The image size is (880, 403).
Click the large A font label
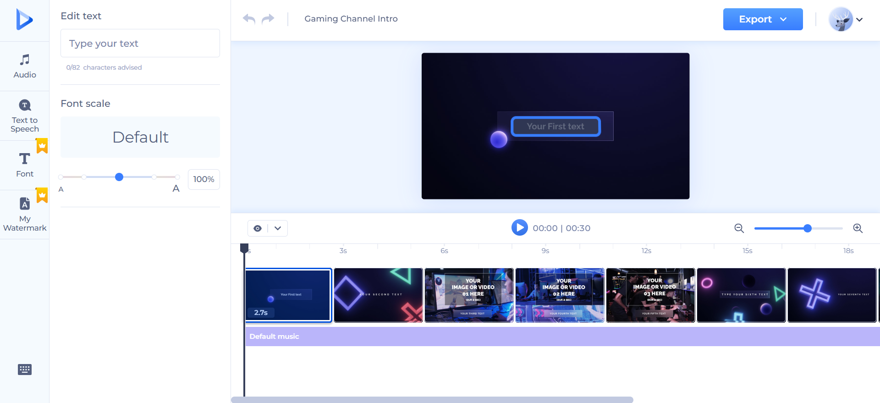point(176,188)
